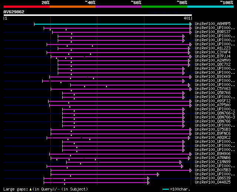Image resolution: width=237 pixels, height=192 pixels.
Task: Click the orange ~40% identity color segment
Action: (x=73, y=7)
